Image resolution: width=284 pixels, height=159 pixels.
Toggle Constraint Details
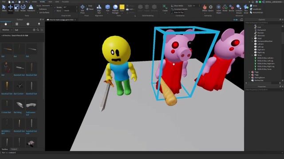coord(179,9)
